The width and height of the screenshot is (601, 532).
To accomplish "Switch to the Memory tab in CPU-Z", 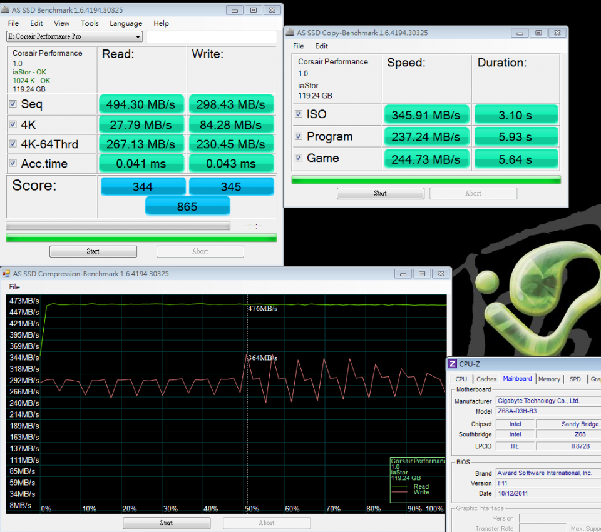I will (x=549, y=379).
